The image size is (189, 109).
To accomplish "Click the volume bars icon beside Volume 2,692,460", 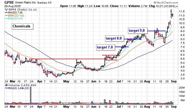I will 6,85.
